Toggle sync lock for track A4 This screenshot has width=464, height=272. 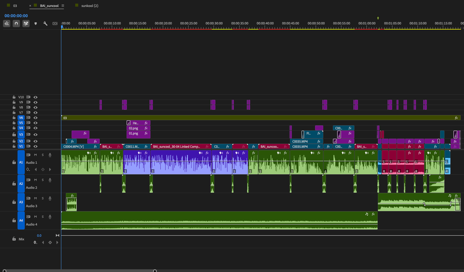[x=28, y=217]
